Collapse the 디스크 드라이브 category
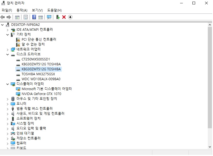Screen dimensions: 213x156 8,54
